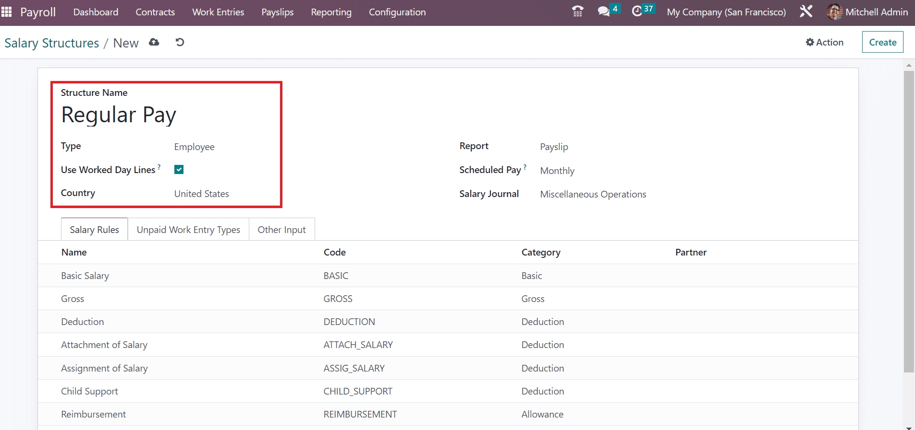Go back to Salary Structures breadcrumb
The height and width of the screenshot is (430, 915).
pos(52,43)
